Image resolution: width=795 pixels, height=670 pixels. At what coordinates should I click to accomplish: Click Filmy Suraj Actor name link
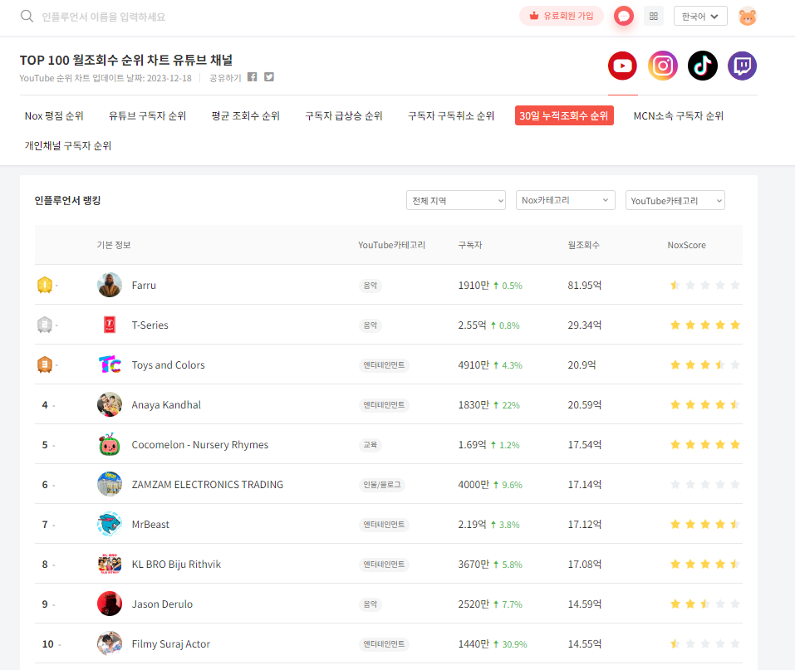click(170, 644)
